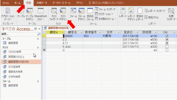This screenshot has width=177, height=100.
Task: Toggle DM checkbox in ¥400 row
Action: click(167, 43)
